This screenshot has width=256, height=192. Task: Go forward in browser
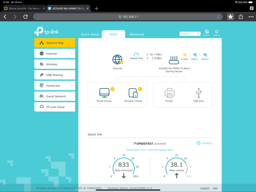pos(15,17)
